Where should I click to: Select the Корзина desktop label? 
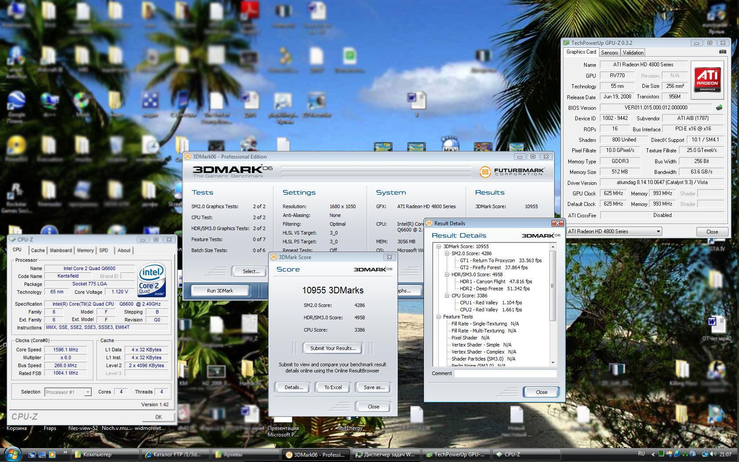tap(17, 428)
